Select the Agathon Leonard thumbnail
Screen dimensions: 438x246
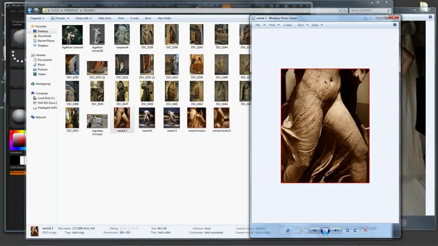[72, 35]
